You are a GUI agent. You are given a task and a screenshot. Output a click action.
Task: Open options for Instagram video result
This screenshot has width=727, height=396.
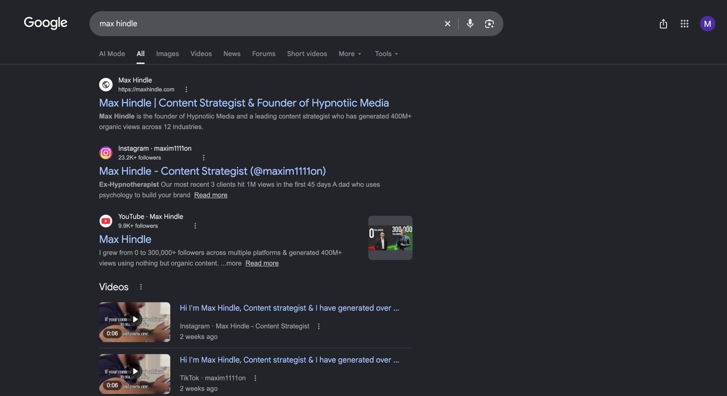pyautogui.click(x=319, y=326)
